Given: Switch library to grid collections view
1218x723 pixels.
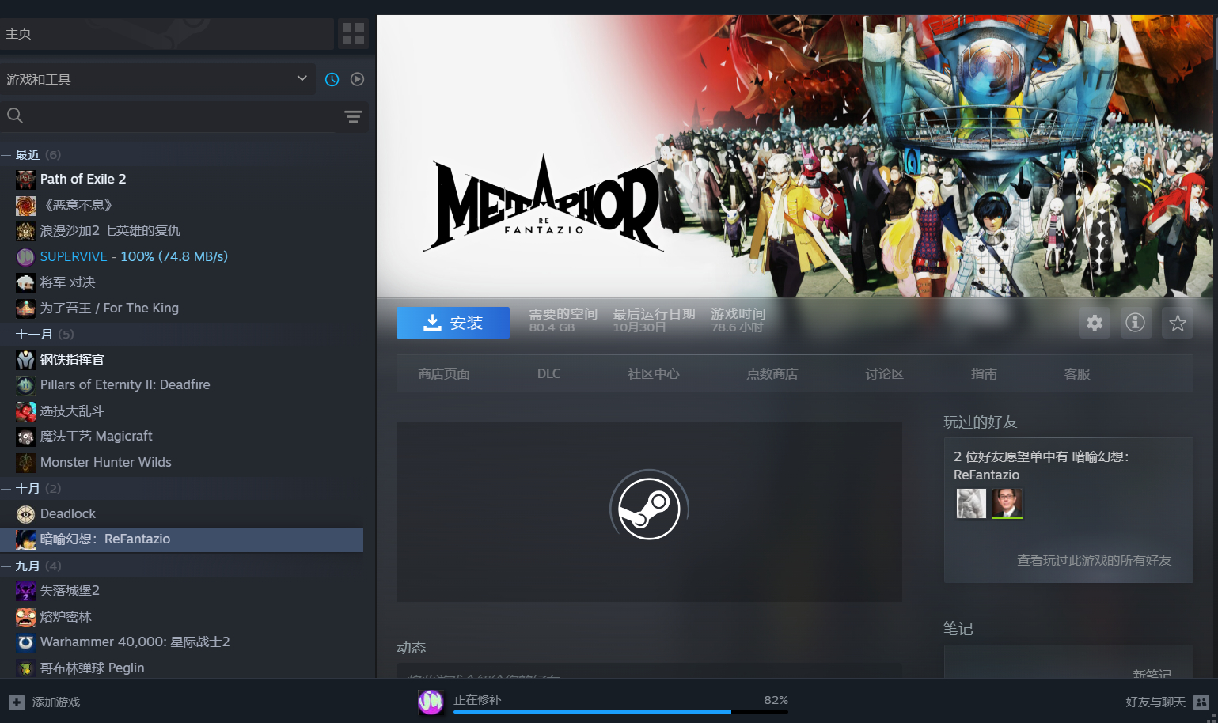Looking at the screenshot, I should coord(353,33).
